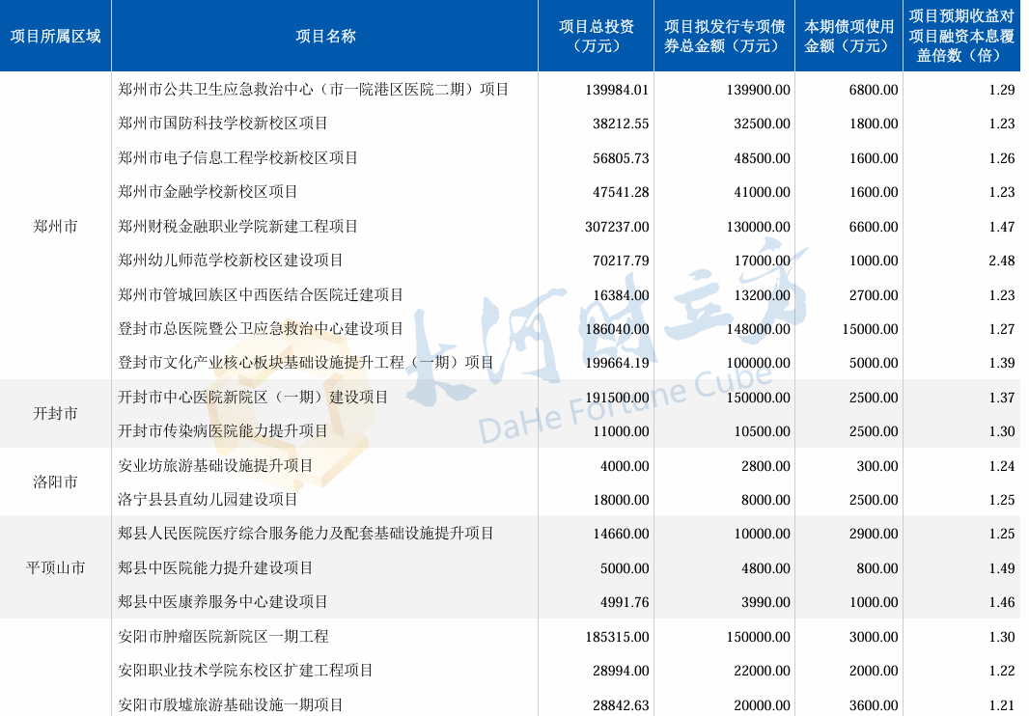Viewport: 1029px width, 716px height.
Task: Click the 郑州幼儿师范学校新校区建设项目 cell
Action: (x=230, y=261)
